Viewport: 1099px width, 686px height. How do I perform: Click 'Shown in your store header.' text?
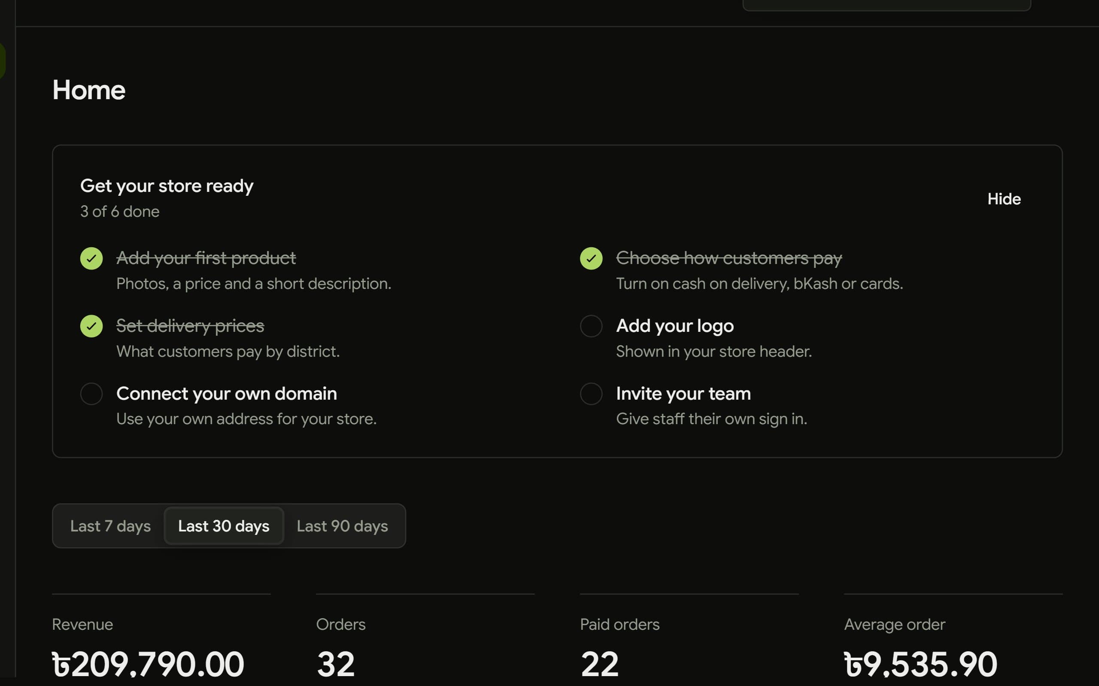click(x=713, y=352)
